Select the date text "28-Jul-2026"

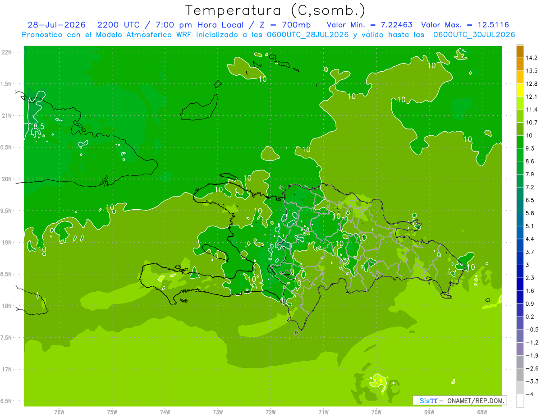coord(56,25)
